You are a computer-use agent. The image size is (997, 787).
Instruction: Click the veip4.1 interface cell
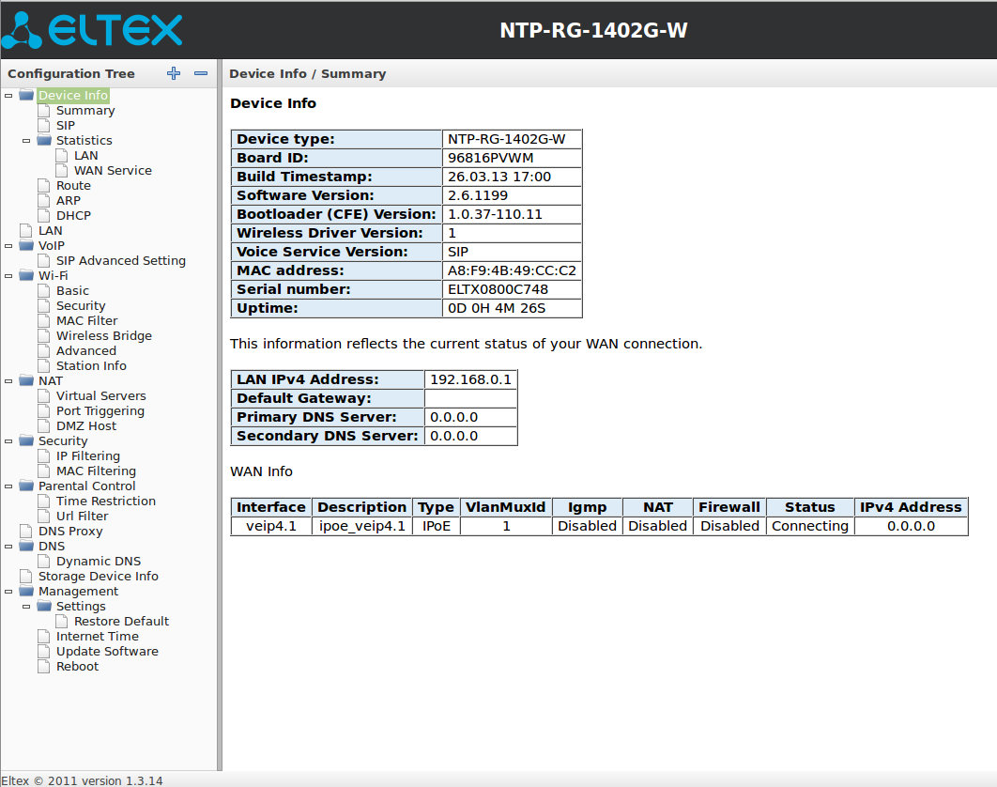point(271,526)
